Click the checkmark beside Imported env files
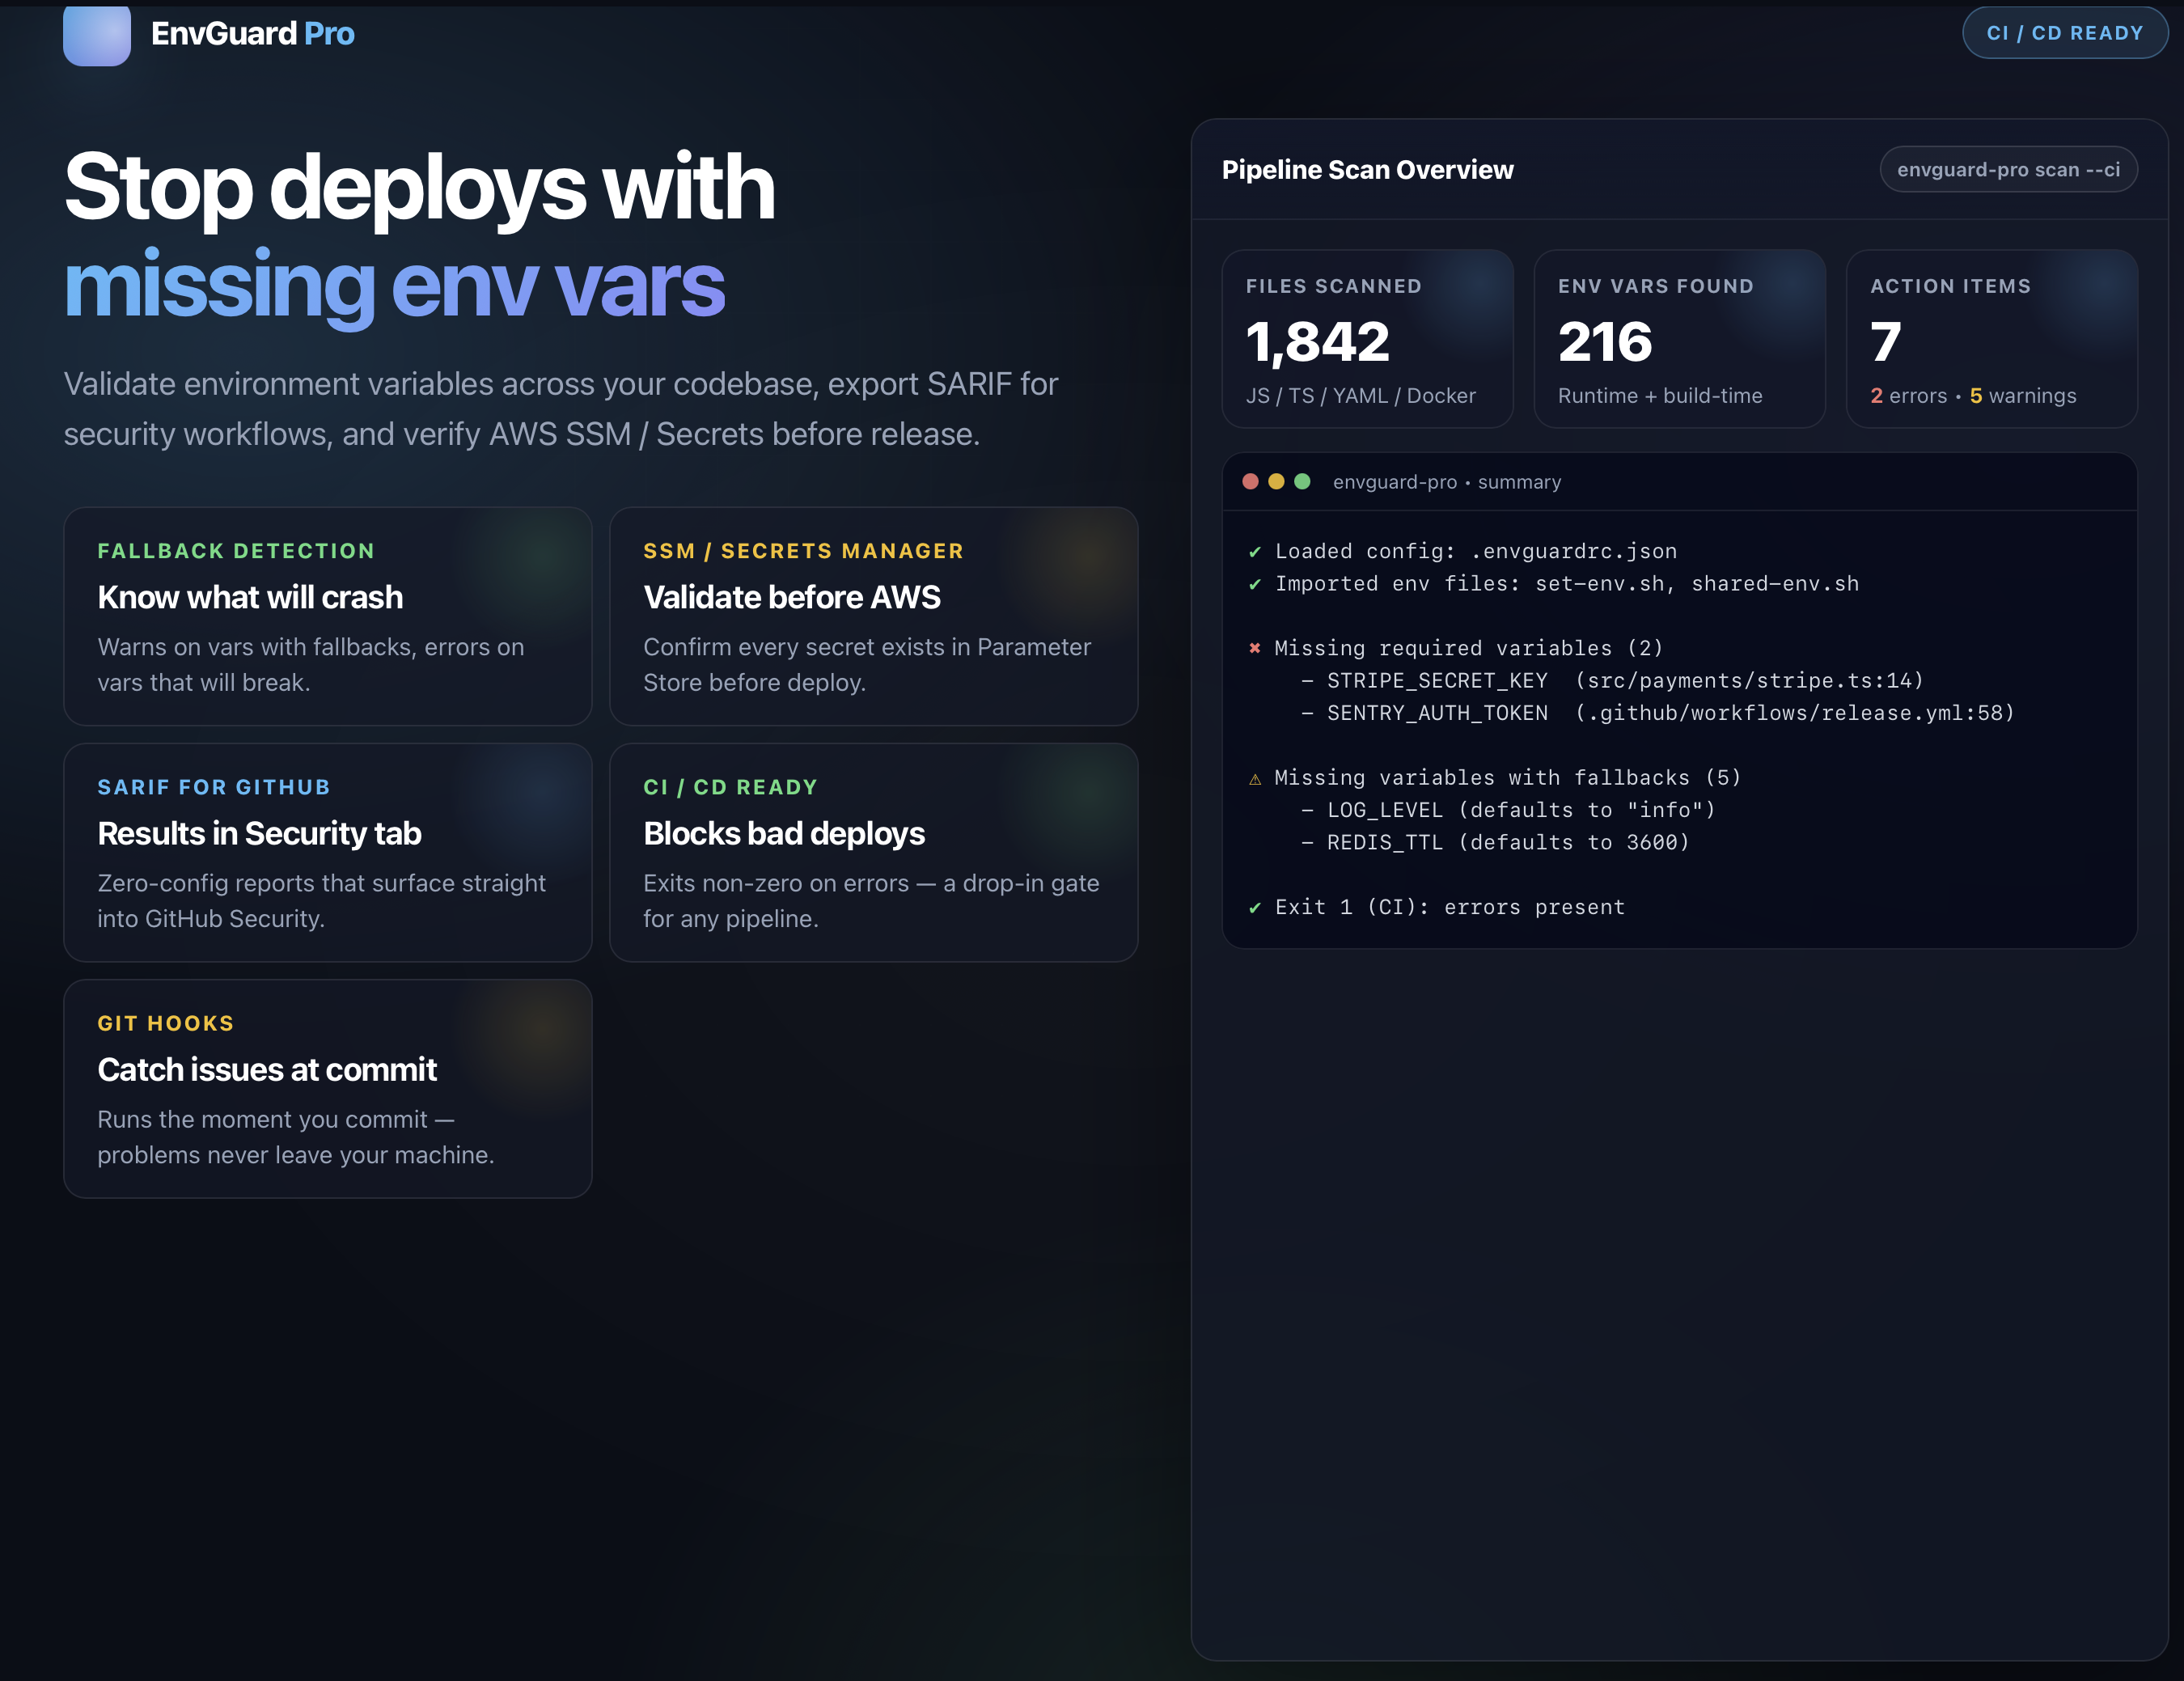The image size is (2184, 1681). [1255, 584]
